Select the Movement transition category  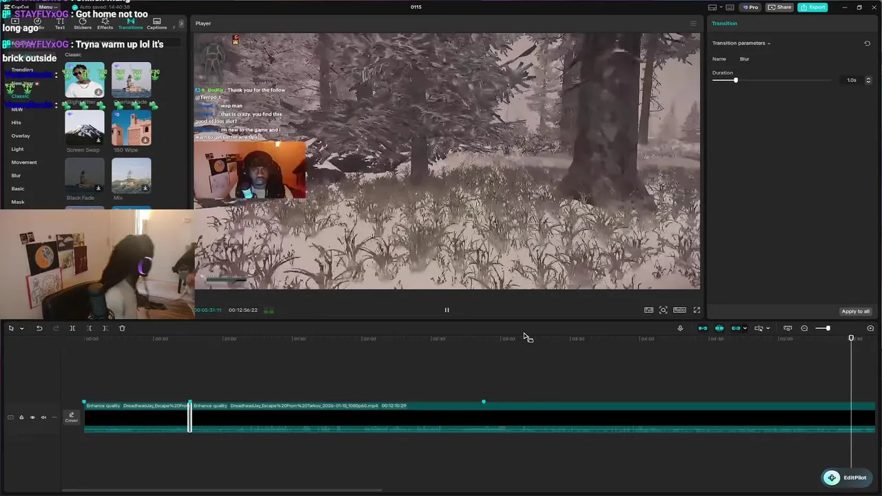tap(24, 163)
